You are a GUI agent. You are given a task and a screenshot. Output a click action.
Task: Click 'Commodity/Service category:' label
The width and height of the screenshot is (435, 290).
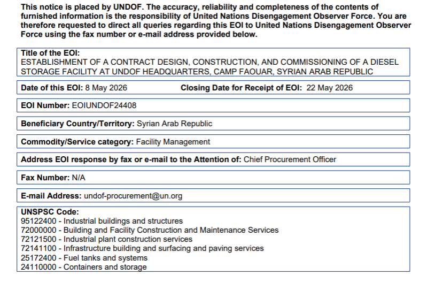(77, 142)
